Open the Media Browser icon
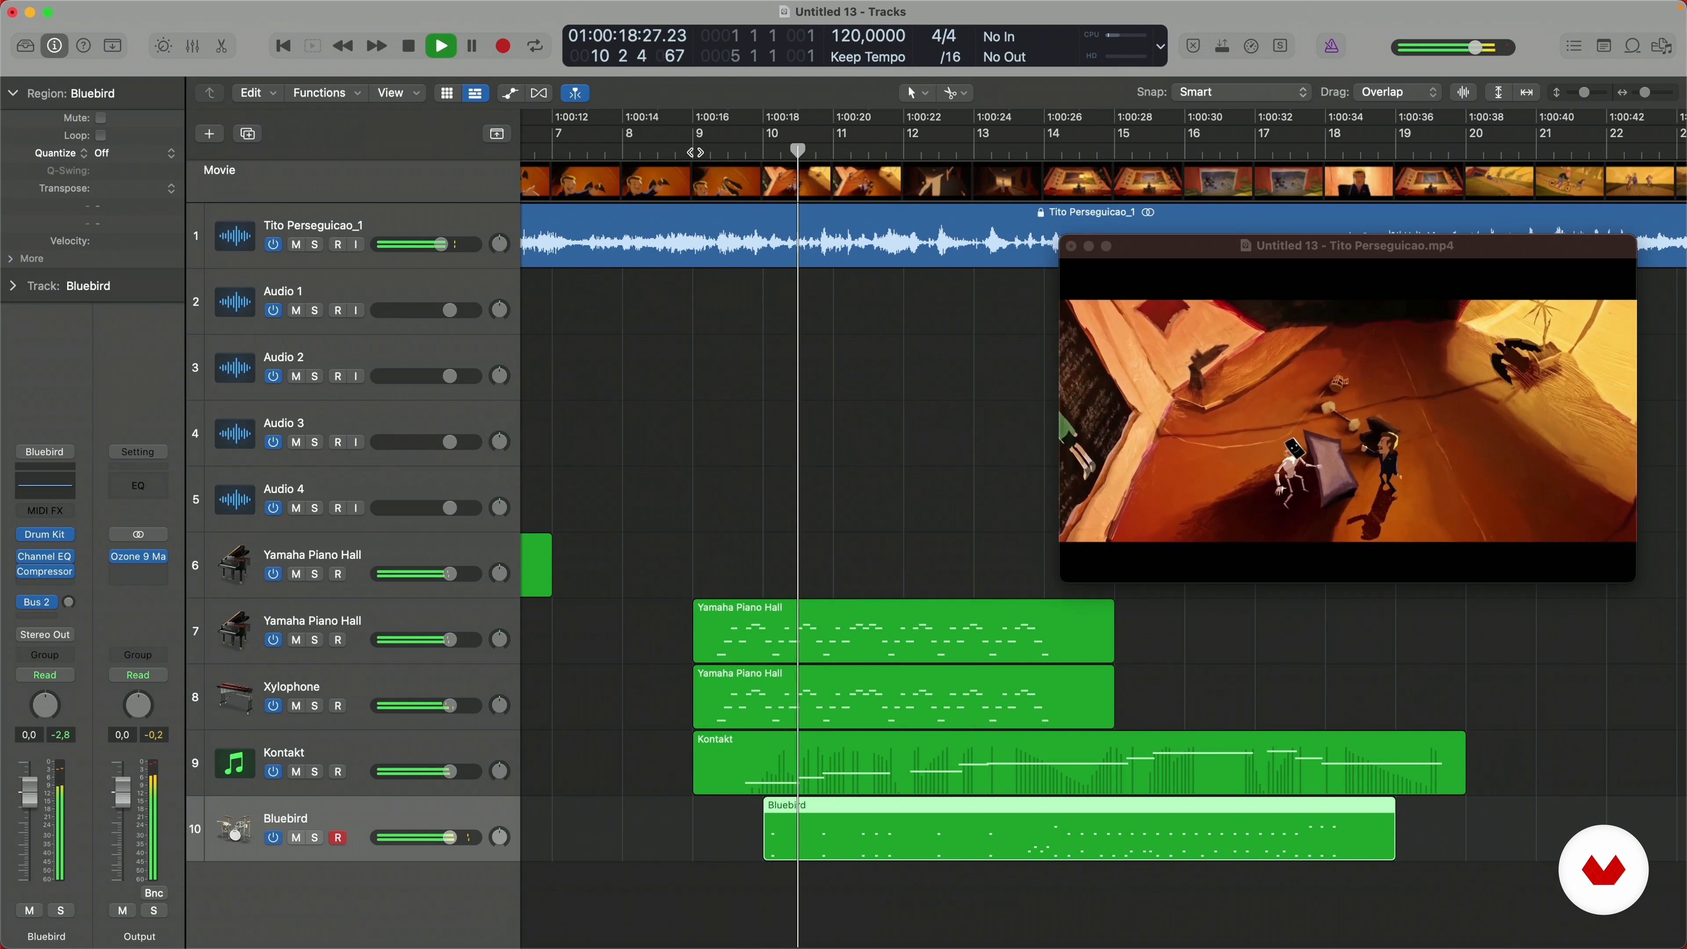This screenshot has height=949, width=1687. tap(1662, 46)
